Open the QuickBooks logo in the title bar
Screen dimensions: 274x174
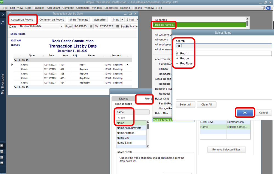pyautogui.click(x=2, y=2)
